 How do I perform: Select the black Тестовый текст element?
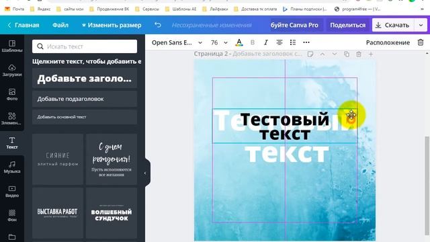(x=285, y=126)
